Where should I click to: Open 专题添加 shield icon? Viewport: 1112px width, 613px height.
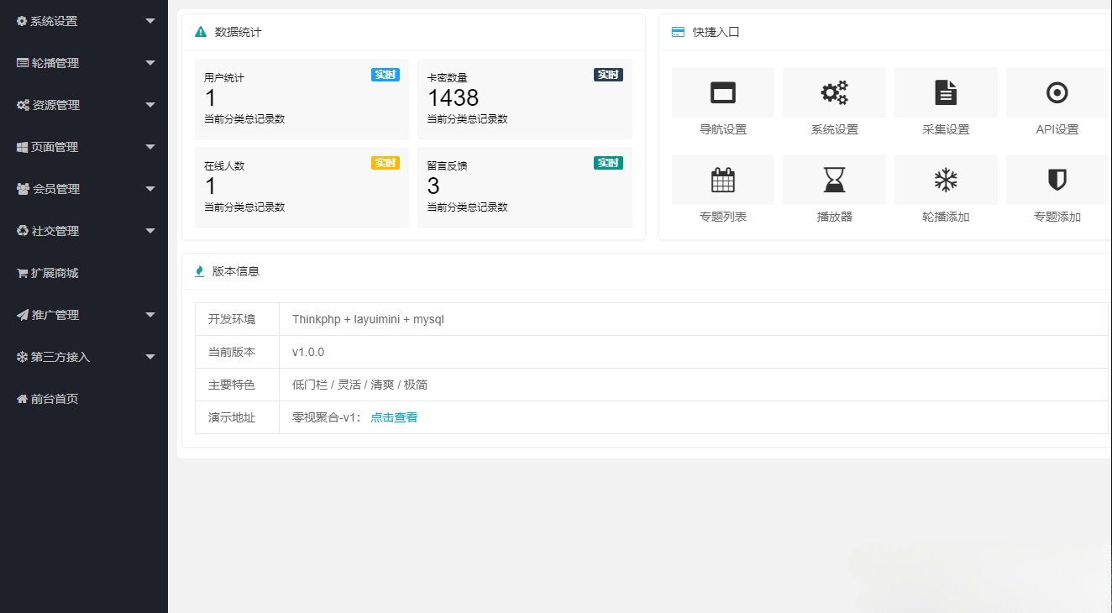point(1056,179)
